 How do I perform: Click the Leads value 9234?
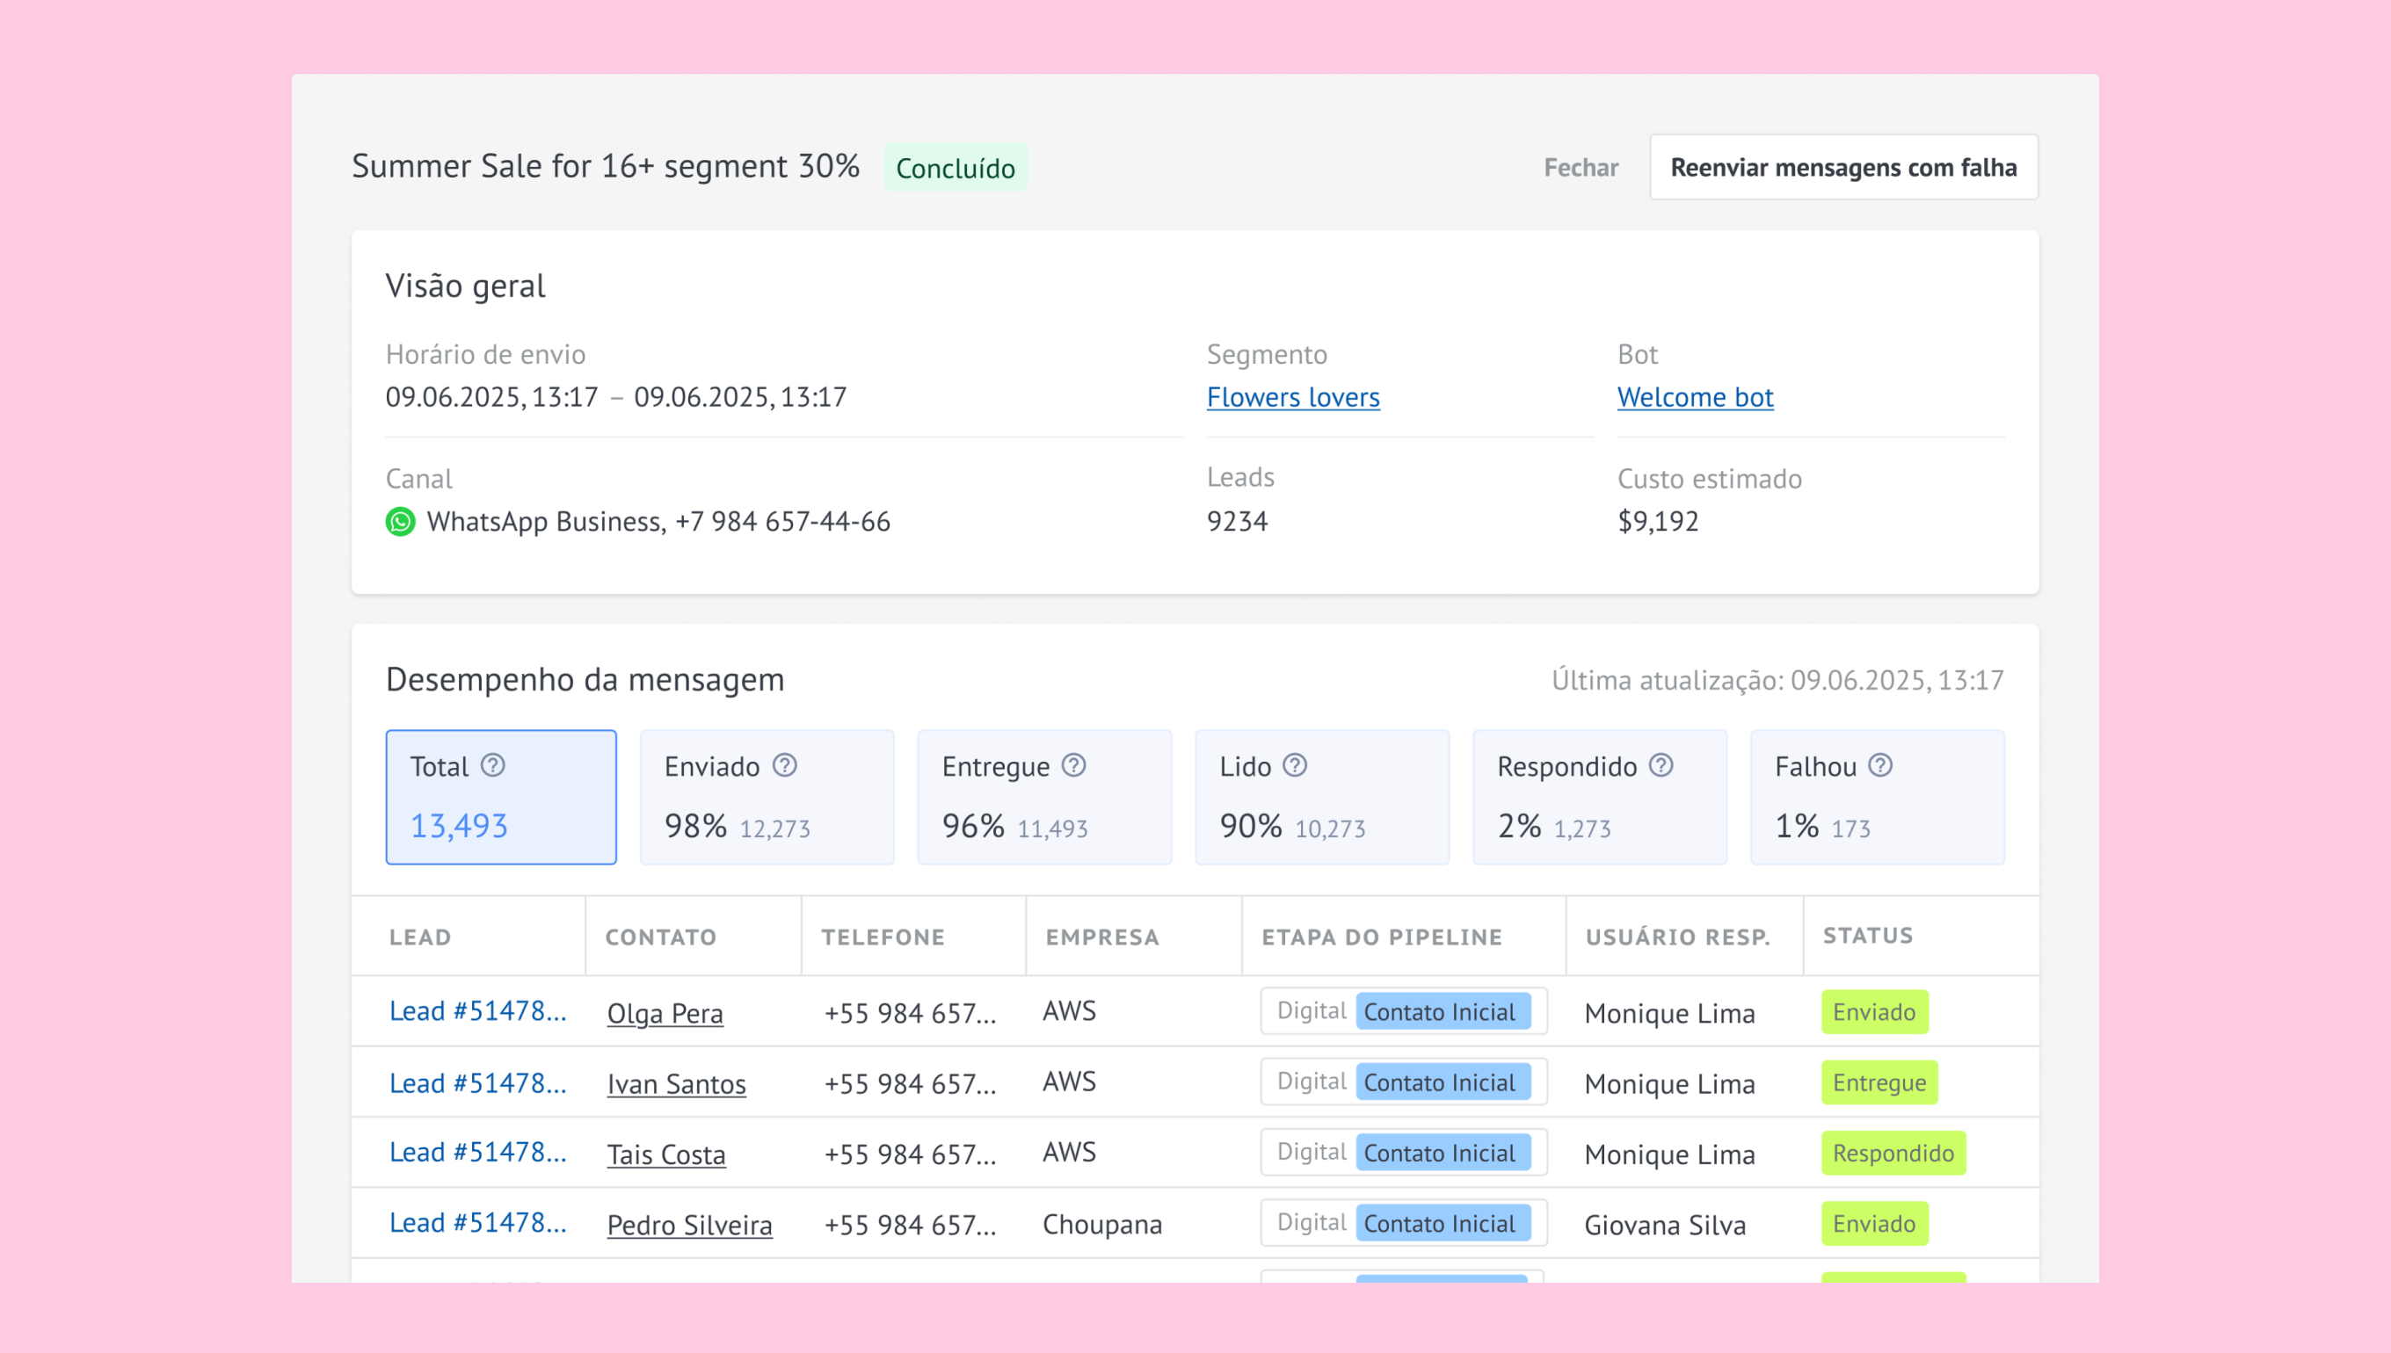point(1238,521)
